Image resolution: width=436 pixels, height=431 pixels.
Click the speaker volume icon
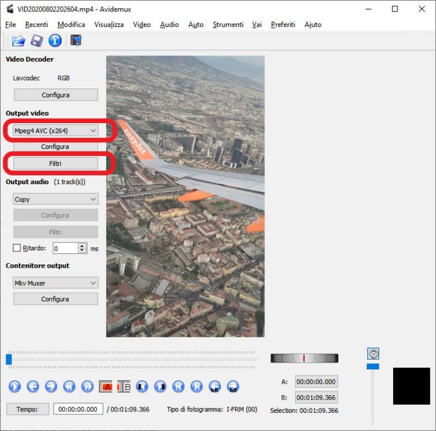coord(373,353)
